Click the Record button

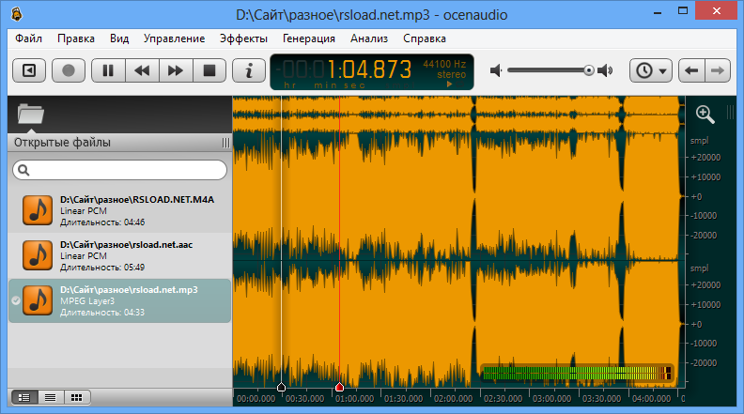coord(69,70)
